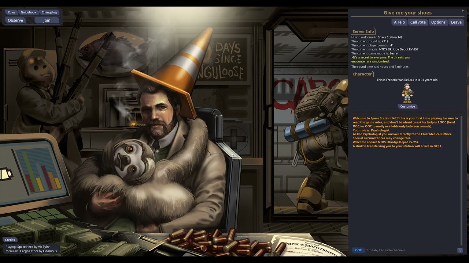The image size is (469, 263).
Task: Open the chat filter icon
Action: (x=460, y=250)
